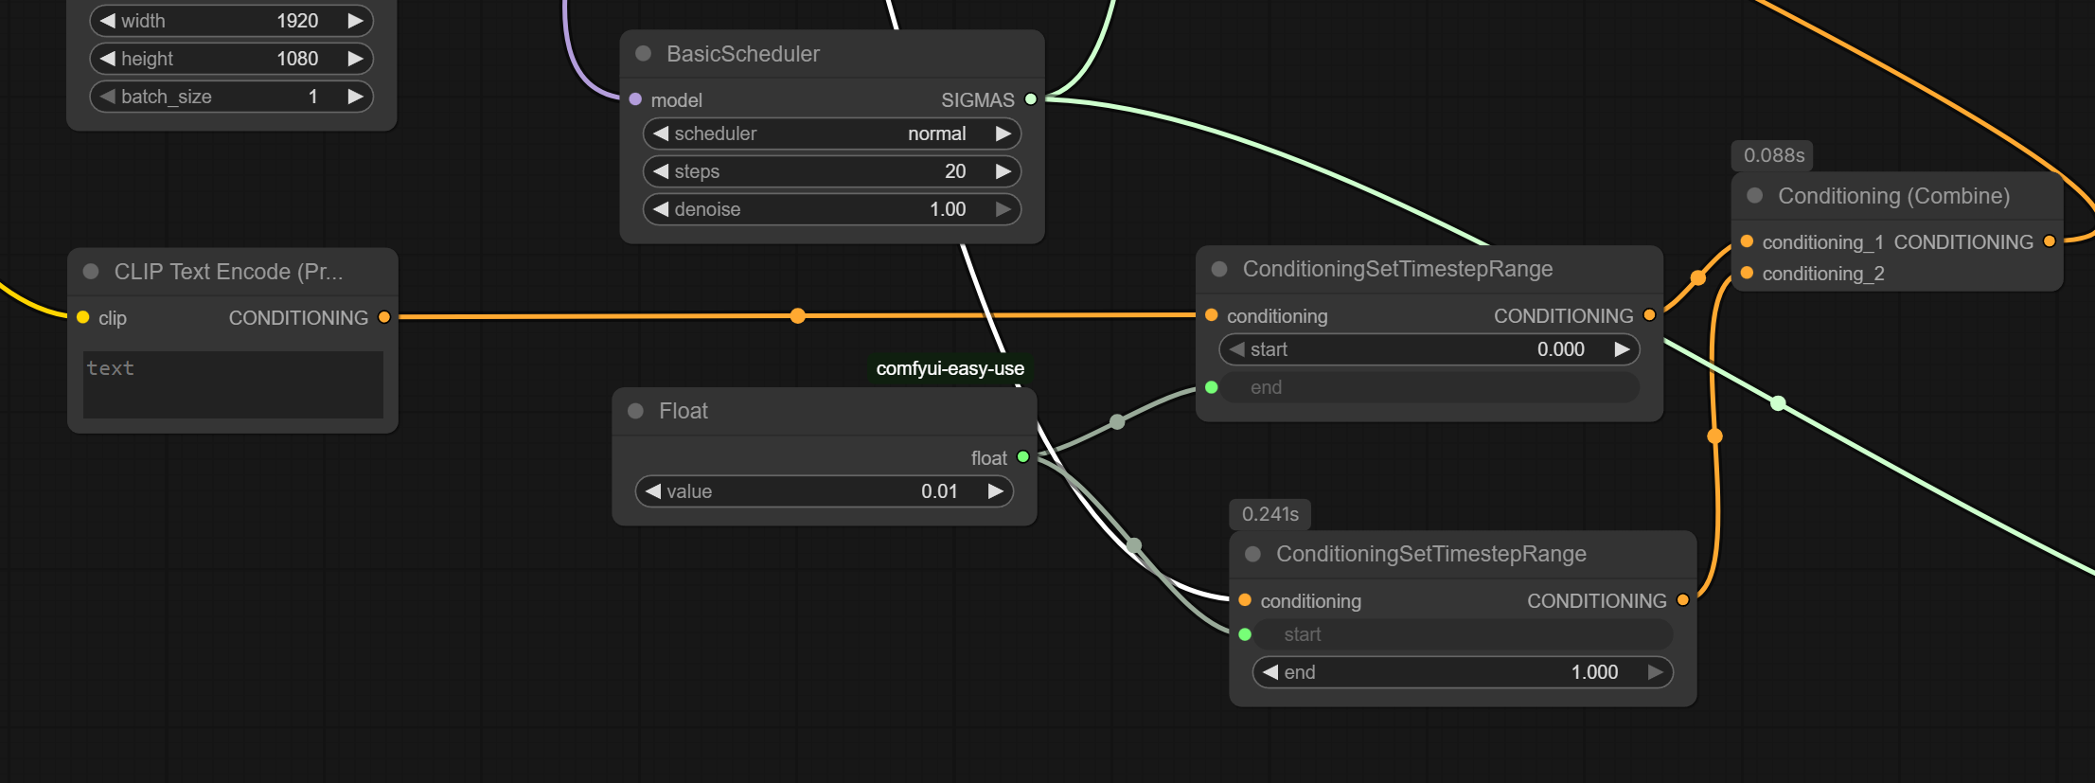Click the end input port on ConditioningSetTimestepRange
Screen dimensions: 2095x783
1212,387
